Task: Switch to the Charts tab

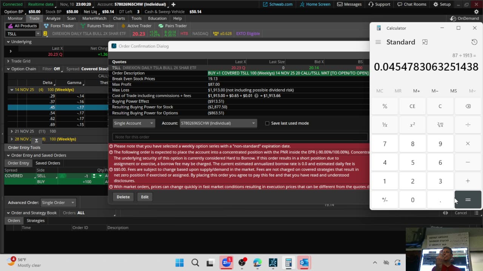Action: coord(119,18)
